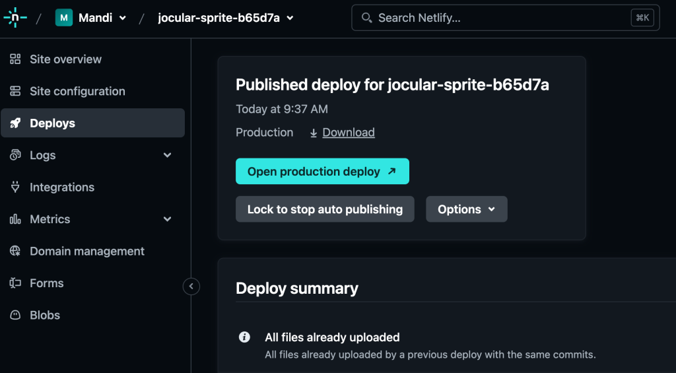Click the Site configuration icon
The height and width of the screenshot is (373, 676).
pyautogui.click(x=15, y=91)
